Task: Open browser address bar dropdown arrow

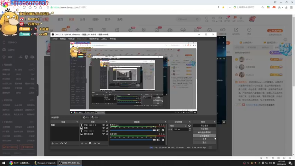Action: (x=229, y=7)
